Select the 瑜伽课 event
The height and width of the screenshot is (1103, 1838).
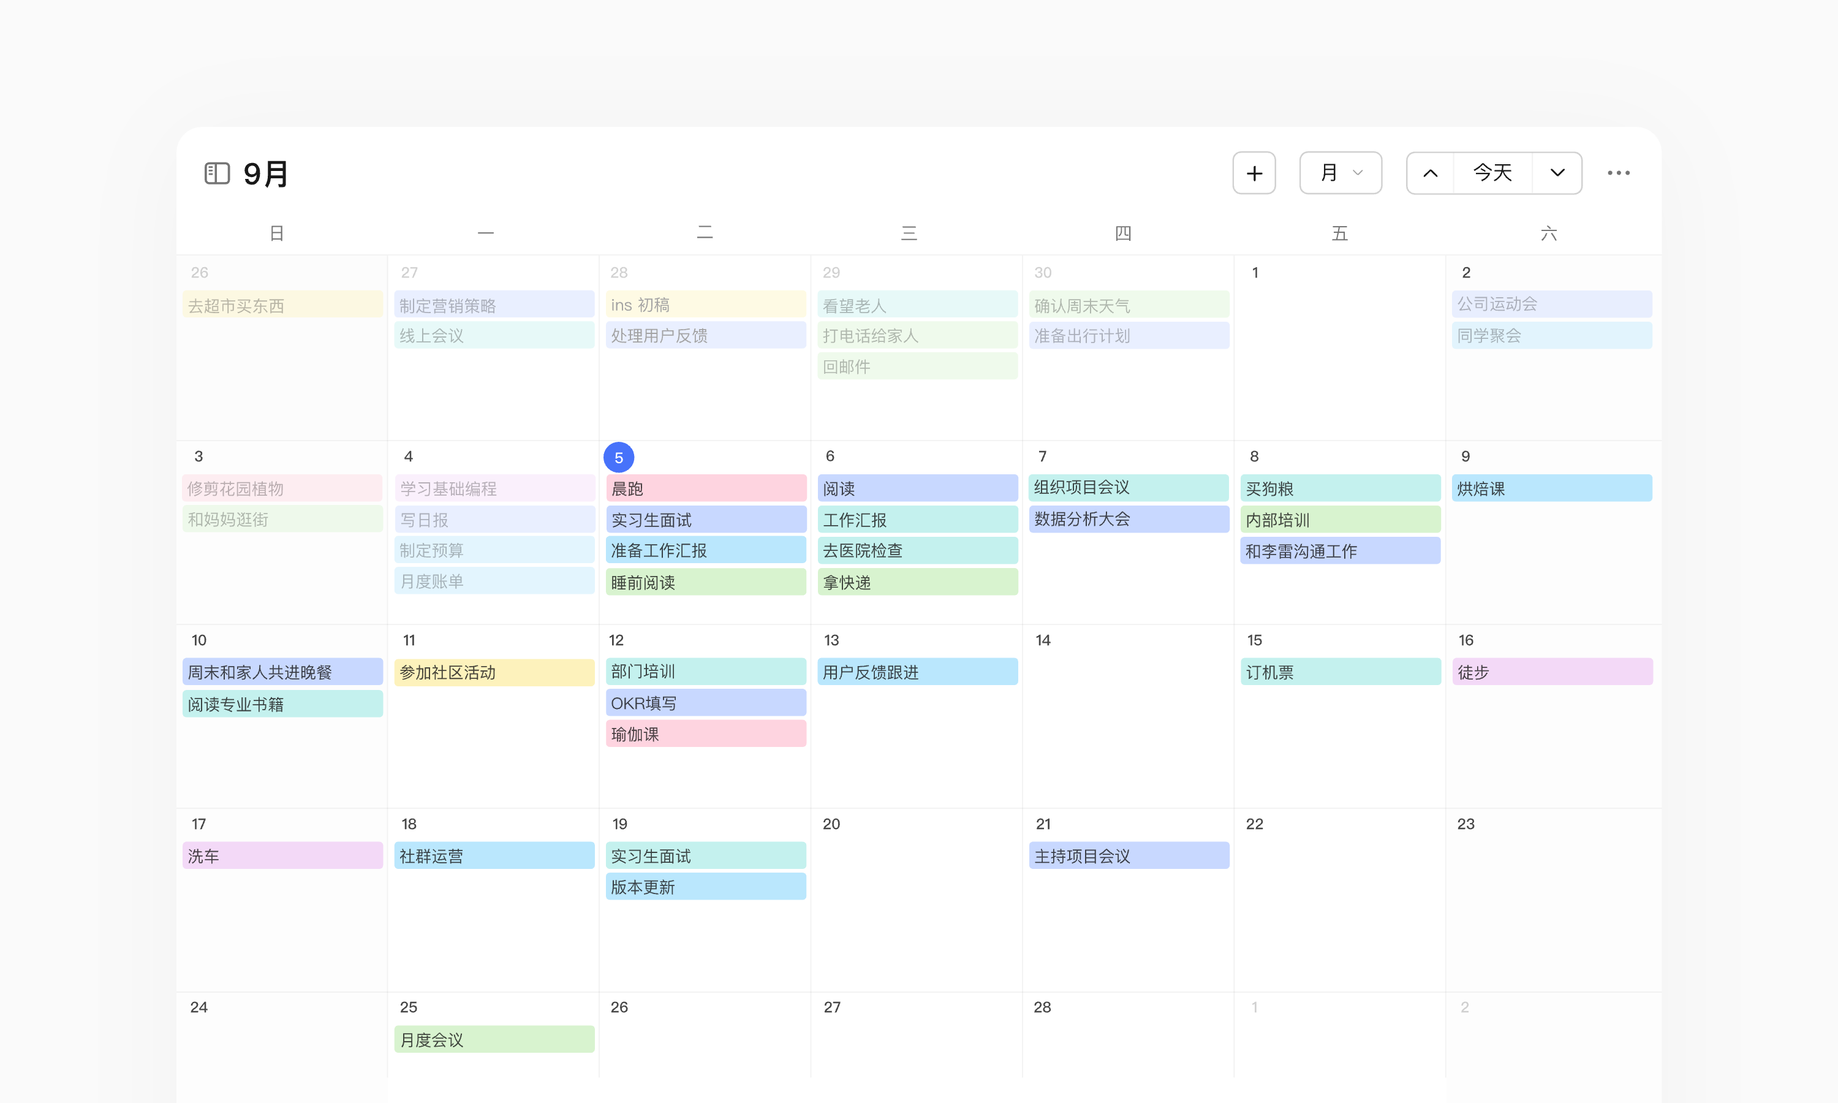pos(705,733)
